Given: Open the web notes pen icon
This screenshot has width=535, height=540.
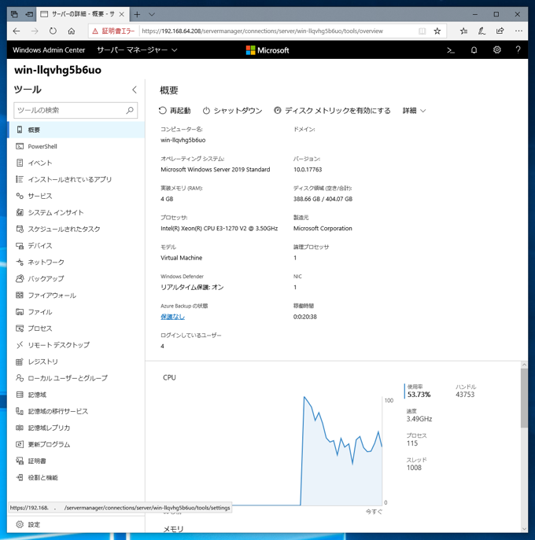Looking at the screenshot, I should click(481, 31).
